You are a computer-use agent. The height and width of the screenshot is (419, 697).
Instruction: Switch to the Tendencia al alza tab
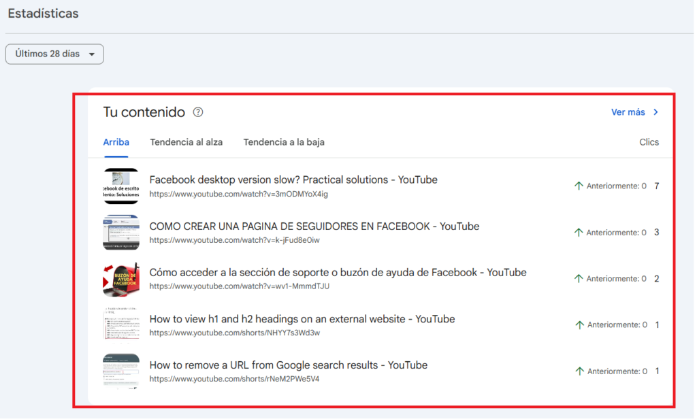point(187,142)
